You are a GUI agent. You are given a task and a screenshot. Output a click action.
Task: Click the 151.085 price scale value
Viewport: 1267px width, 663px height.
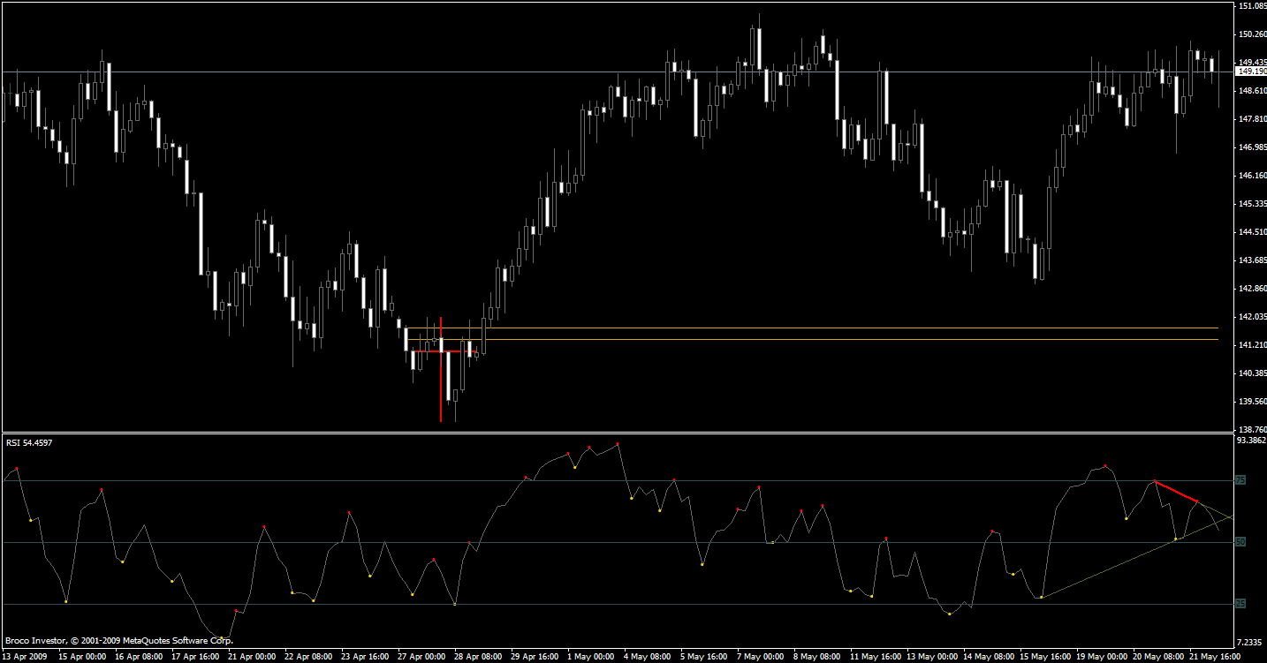[1253, 6]
